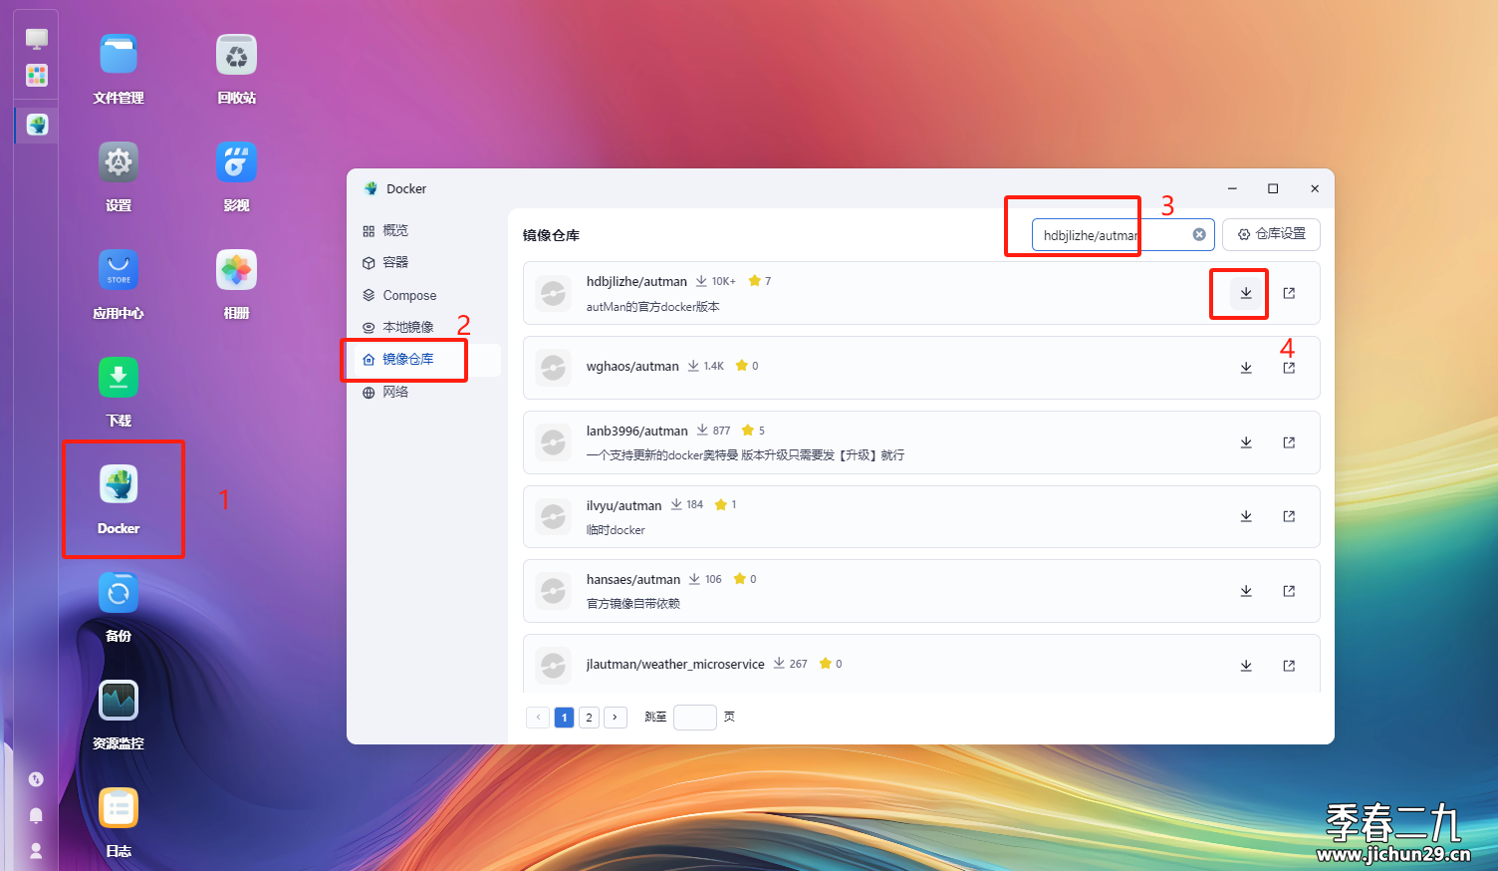This screenshot has width=1498, height=871.
Task: Open wghaos/autman external link
Action: (1289, 368)
